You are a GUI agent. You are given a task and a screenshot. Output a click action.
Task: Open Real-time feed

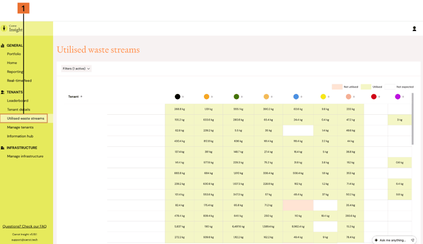[x=19, y=81]
